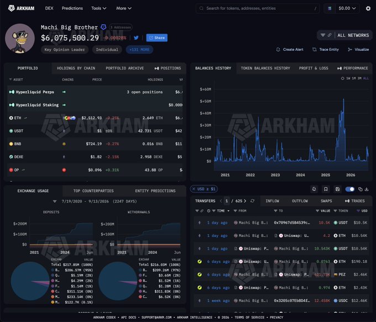This screenshot has width=376, height=322.
Task: Open the Predictions navigation item
Action: [x=72, y=8]
